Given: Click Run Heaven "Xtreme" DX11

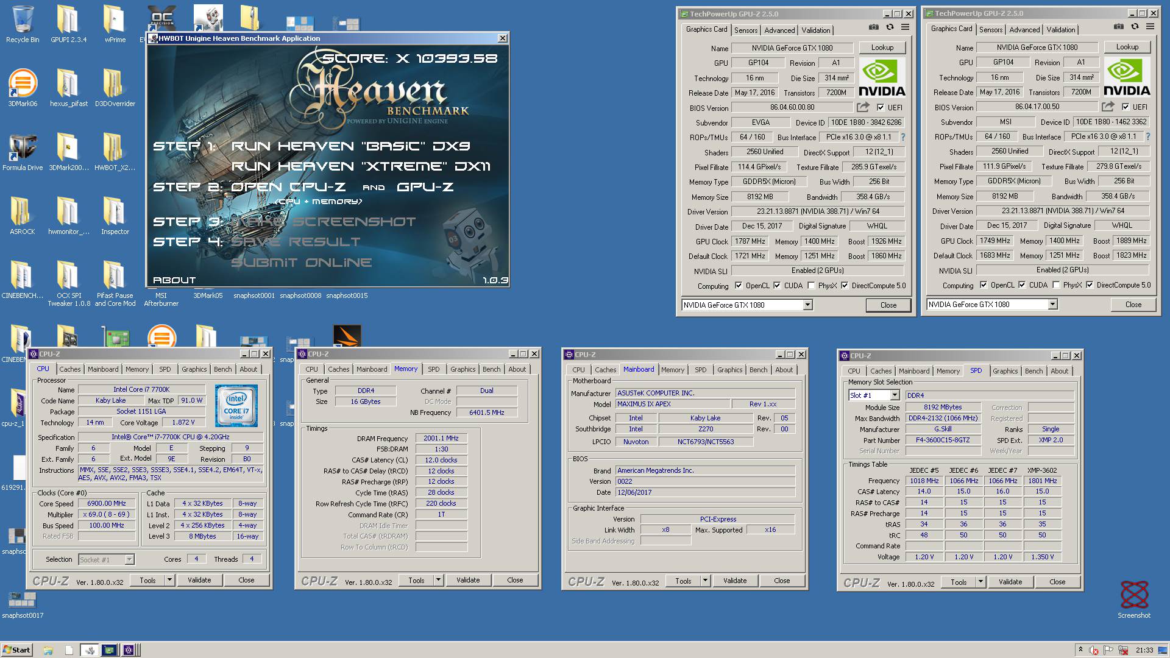Looking at the screenshot, I should pos(361,166).
